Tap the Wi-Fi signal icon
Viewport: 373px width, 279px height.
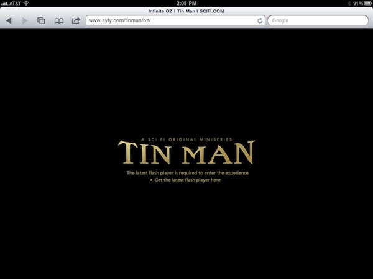[26, 3]
